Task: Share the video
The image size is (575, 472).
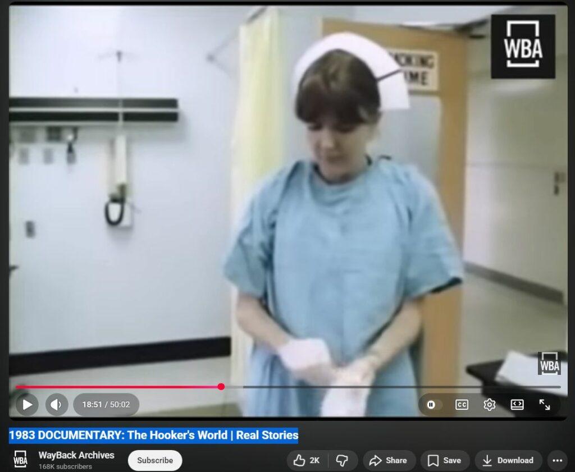Action: click(x=388, y=460)
